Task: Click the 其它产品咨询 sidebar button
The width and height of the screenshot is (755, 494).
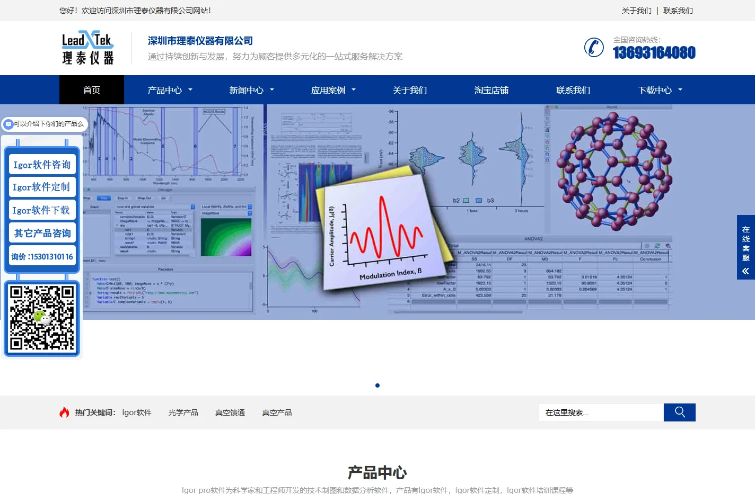Action: (42, 233)
